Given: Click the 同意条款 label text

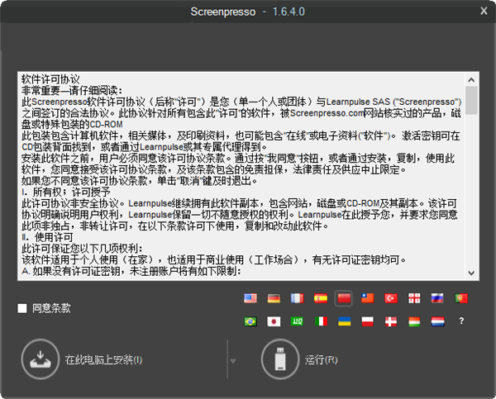Looking at the screenshot, I should (51, 308).
